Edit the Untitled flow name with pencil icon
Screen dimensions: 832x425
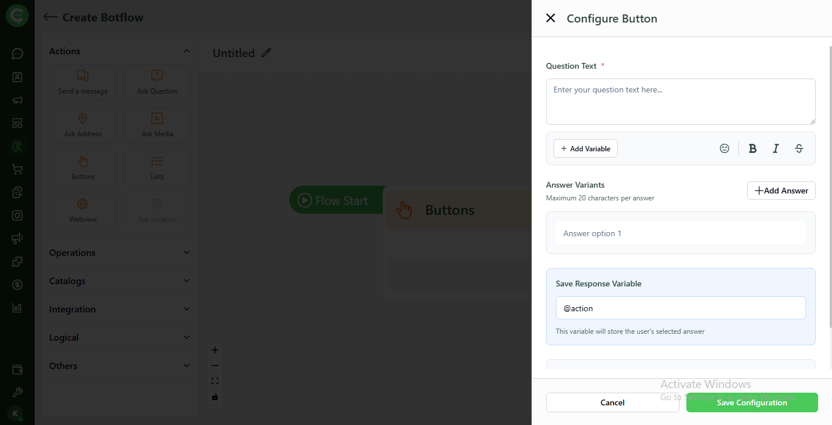coord(266,52)
